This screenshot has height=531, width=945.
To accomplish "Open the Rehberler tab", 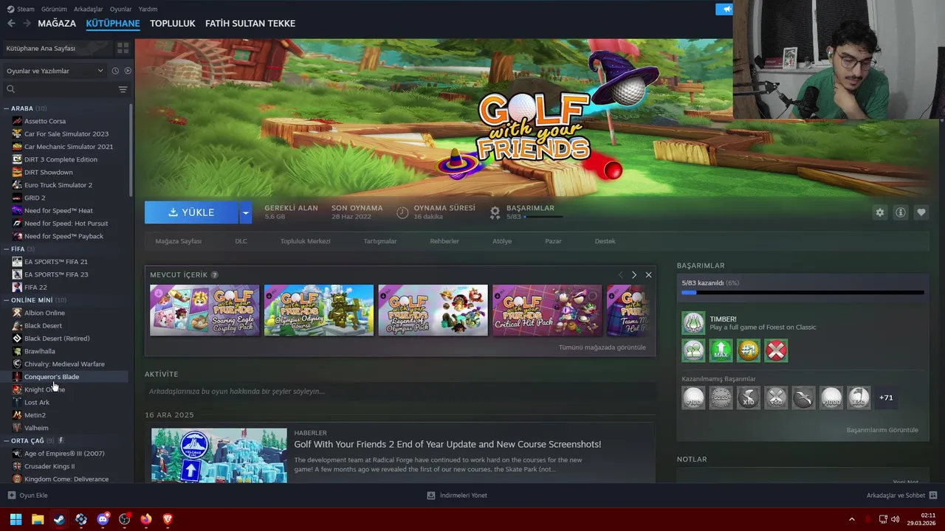I will [x=444, y=241].
